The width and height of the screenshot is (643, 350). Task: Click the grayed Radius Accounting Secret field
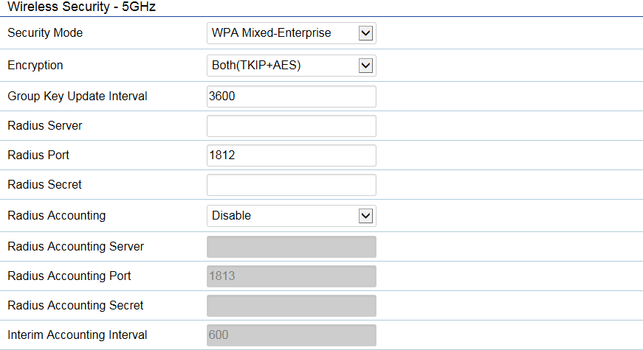pyautogui.click(x=291, y=306)
